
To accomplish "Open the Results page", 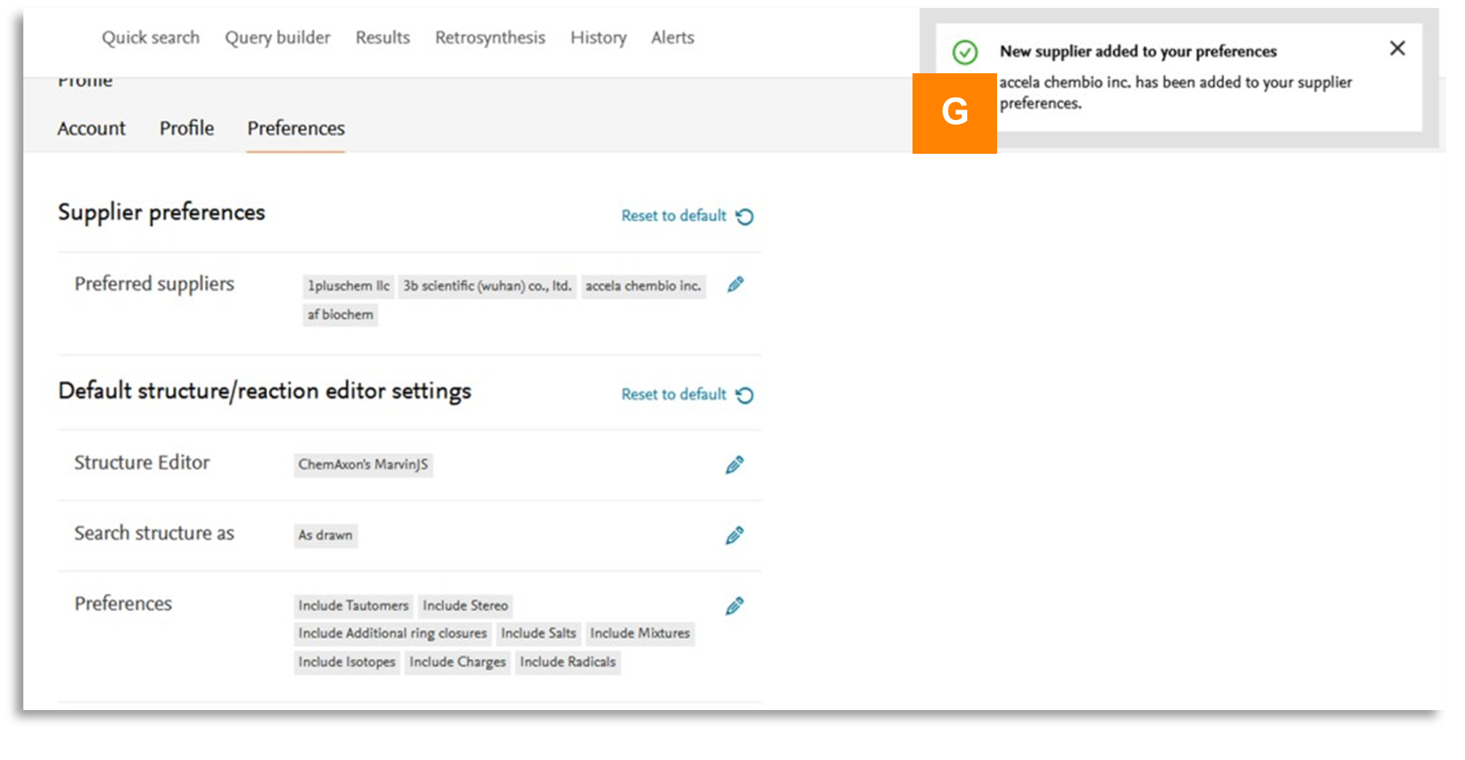I will tap(383, 38).
